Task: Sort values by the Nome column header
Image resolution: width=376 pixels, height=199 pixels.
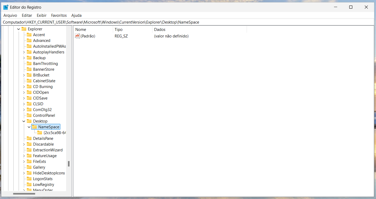Action: point(93,30)
